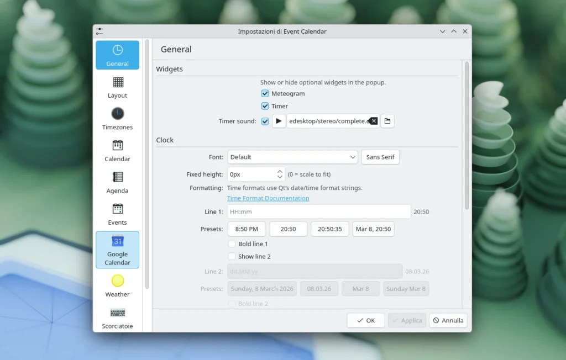Image resolution: width=566 pixels, height=360 pixels.
Task: Open the folder browser for timer sound
Action: pos(387,120)
